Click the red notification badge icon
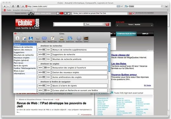Image resolution: width=171 pixels, height=119 pixels. 61,13
